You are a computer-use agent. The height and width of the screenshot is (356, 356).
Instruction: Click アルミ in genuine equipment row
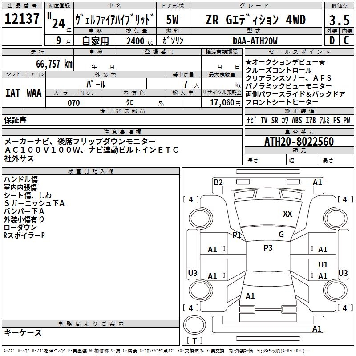324,120
